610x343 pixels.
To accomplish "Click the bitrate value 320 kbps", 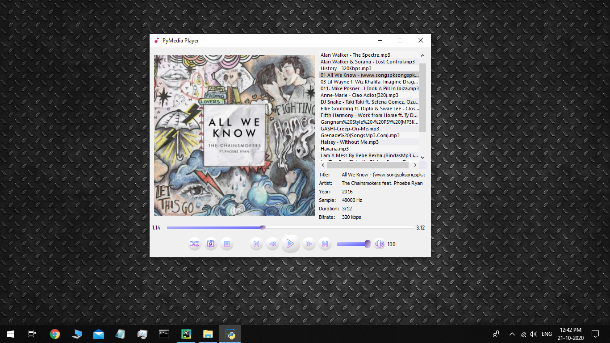I will coord(351,217).
